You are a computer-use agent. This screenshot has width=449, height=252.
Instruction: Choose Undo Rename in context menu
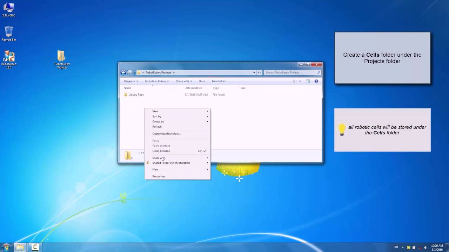177,151
